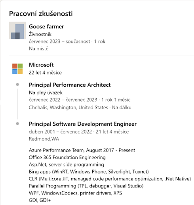Click the GDI, GDI+ description line
Screen dimensions: 194x205
click(x=40, y=200)
